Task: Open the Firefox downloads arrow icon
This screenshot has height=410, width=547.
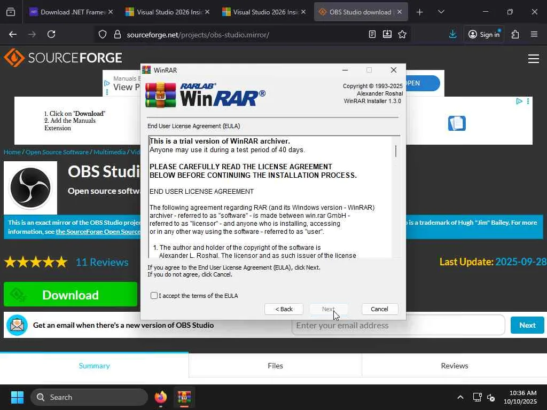Action: click(x=453, y=34)
